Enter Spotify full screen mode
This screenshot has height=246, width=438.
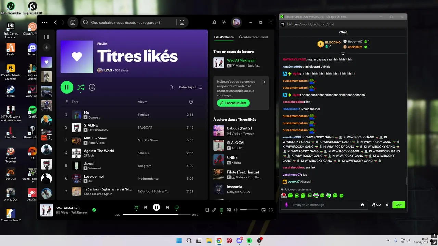(x=271, y=210)
